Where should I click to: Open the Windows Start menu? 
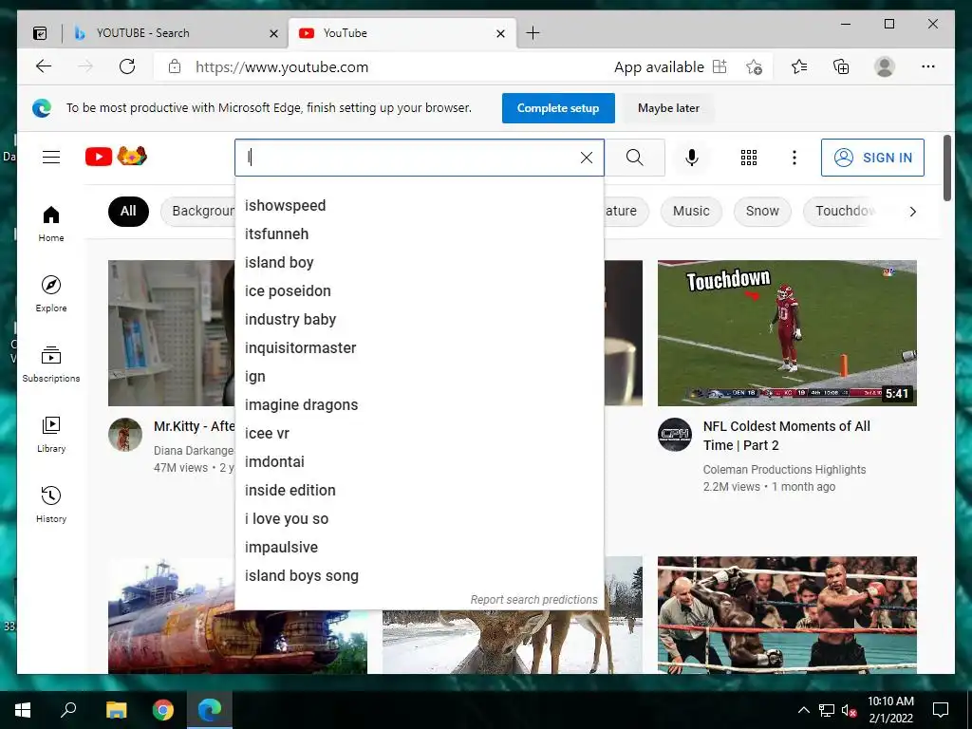23,710
